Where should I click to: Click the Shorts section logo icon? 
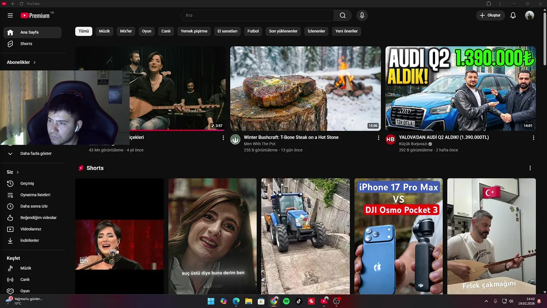tap(81, 168)
